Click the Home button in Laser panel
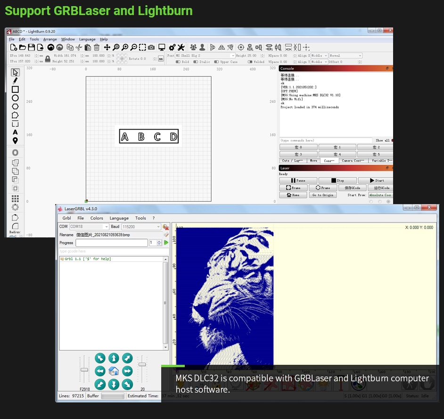 tap(293, 195)
